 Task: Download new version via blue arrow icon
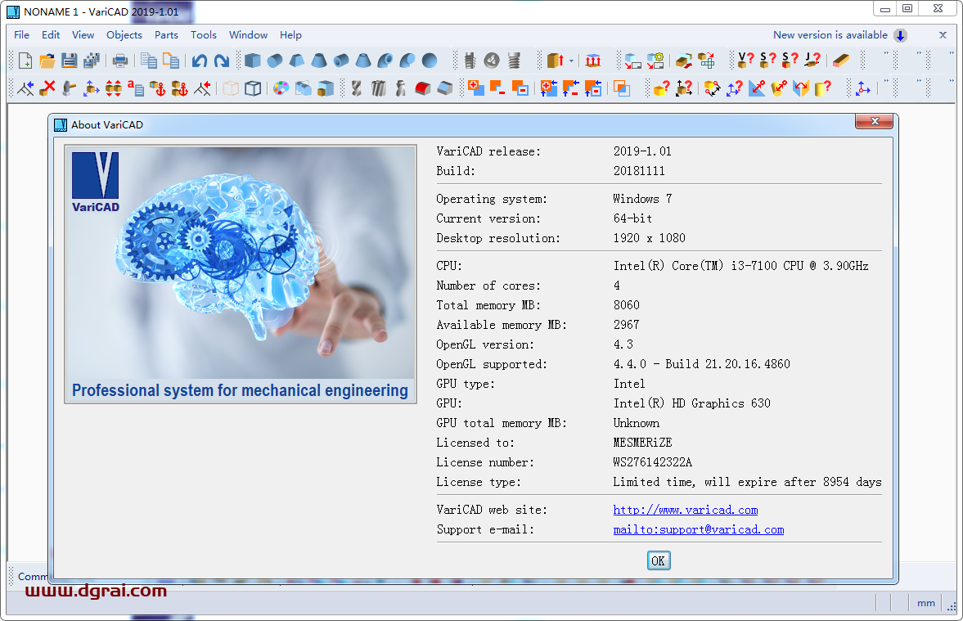click(900, 36)
